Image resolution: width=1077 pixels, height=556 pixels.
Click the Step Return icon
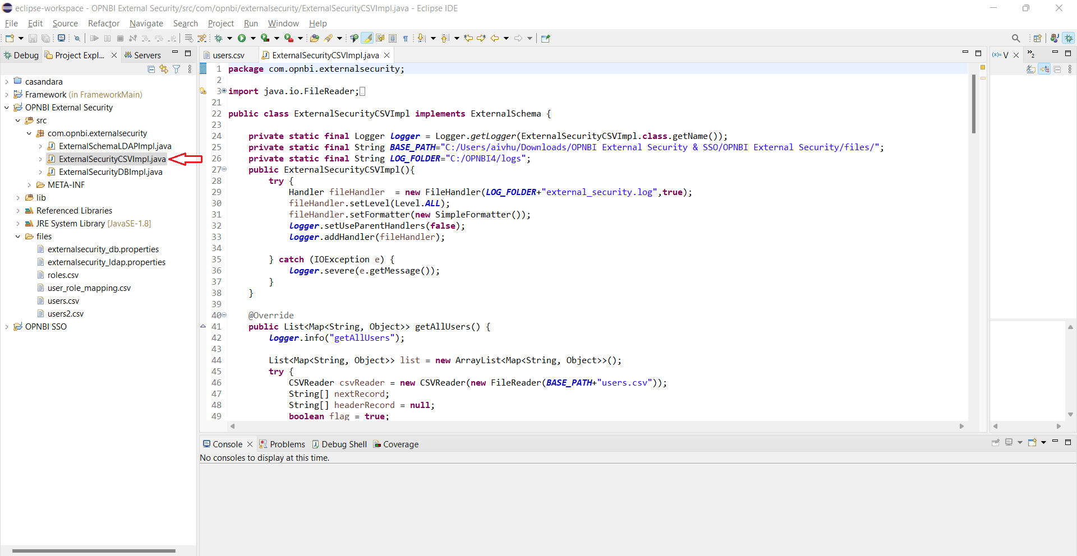172,38
